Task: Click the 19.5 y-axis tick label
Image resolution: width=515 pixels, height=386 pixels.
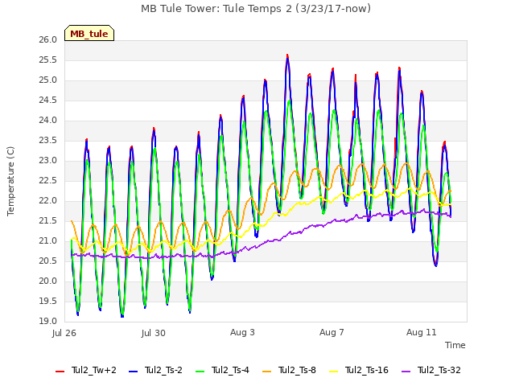Action: click(48, 302)
